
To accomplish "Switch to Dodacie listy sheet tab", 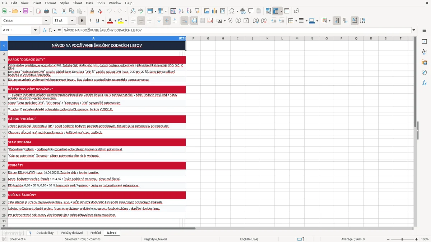I will click(x=45, y=233).
